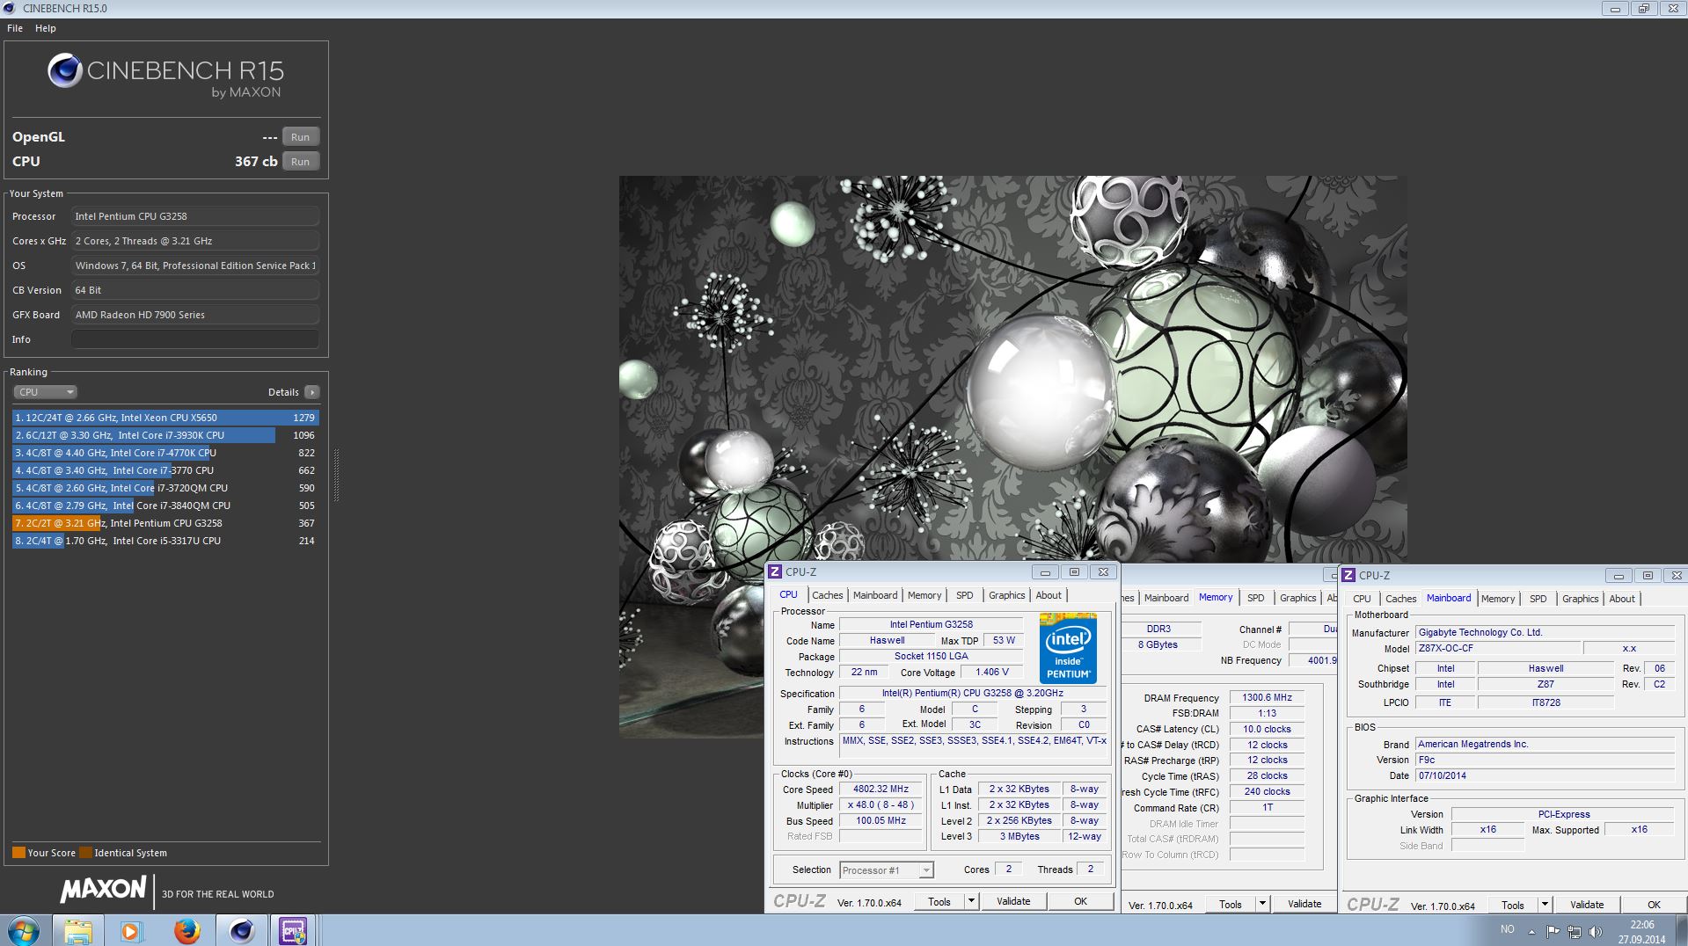Viewport: 1688px width, 946px height.
Task: Click the CPU-Z title bar icon in the front window
Action: pyautogui.click(x=775, y=571)
